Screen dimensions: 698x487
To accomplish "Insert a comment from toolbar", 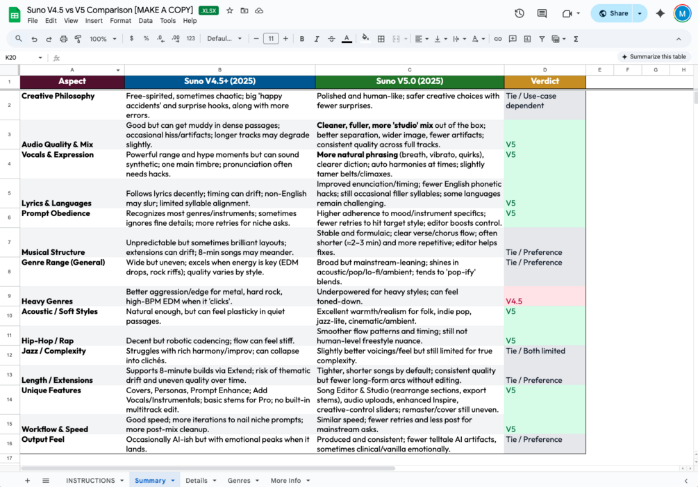I will (513, 39).
